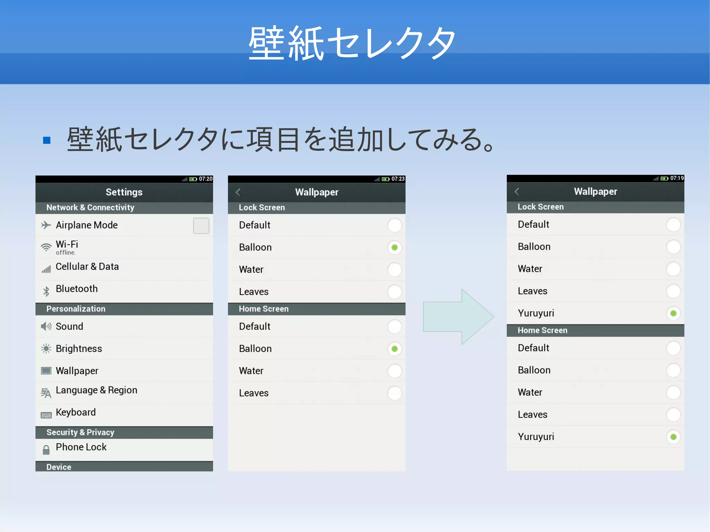Click the keyboard icon in Settings list

[x=46, y=415]
